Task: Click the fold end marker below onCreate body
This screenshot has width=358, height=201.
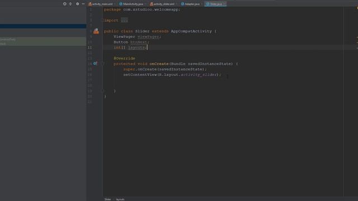Action: 103,91
